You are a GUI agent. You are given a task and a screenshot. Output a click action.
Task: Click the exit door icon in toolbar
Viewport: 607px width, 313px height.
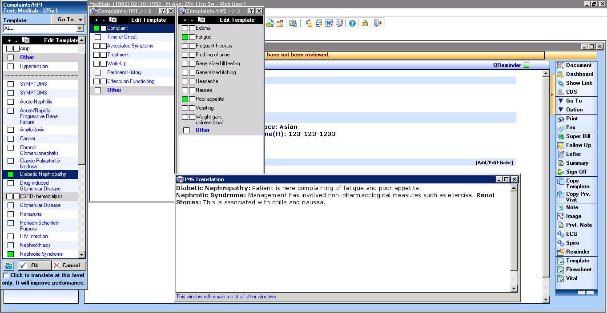378,23
